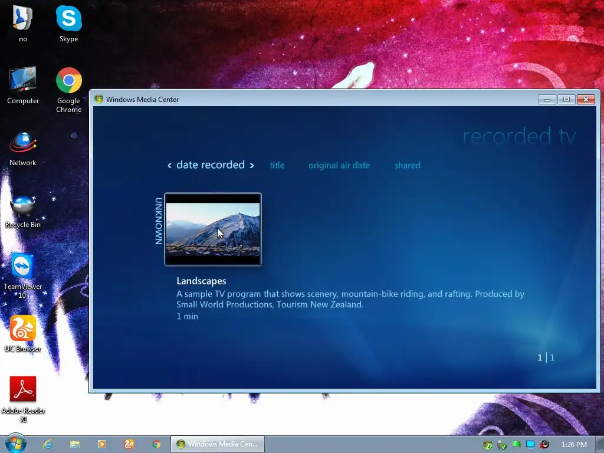Open Windows Explorer from the taskbar
604x453 pixels.
75,444
